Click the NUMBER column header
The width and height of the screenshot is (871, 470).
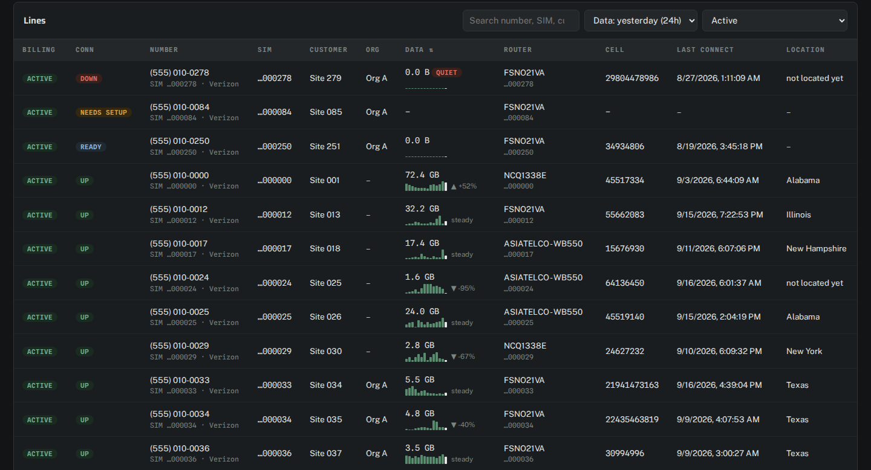click(x=164, y=50)
